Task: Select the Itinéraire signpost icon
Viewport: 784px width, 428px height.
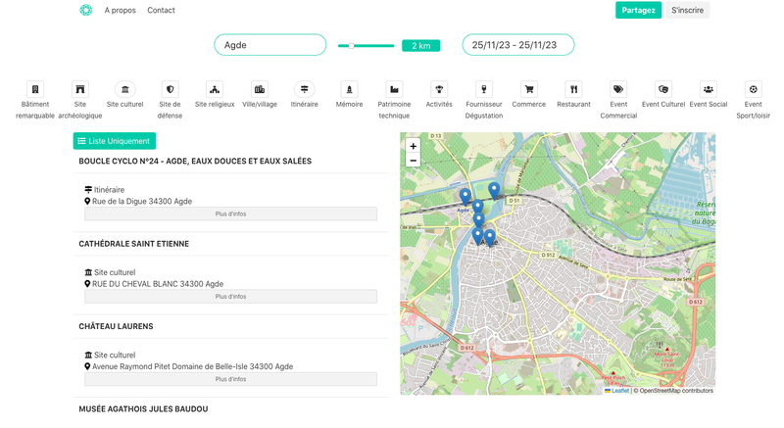Action: [305, 89]
